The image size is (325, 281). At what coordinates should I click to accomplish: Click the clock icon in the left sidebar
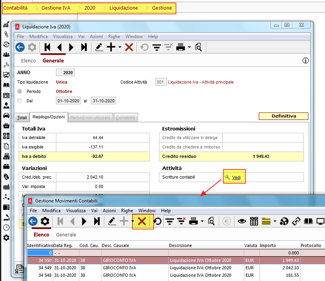click(6, 227)
